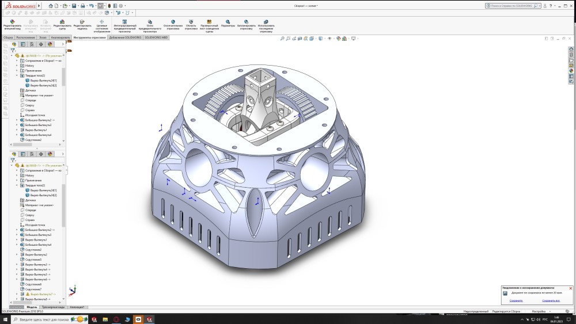Click the Save icon in the top toolbar

[74, 6]
